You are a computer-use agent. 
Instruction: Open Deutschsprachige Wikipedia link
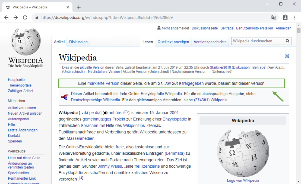(96, 100)
